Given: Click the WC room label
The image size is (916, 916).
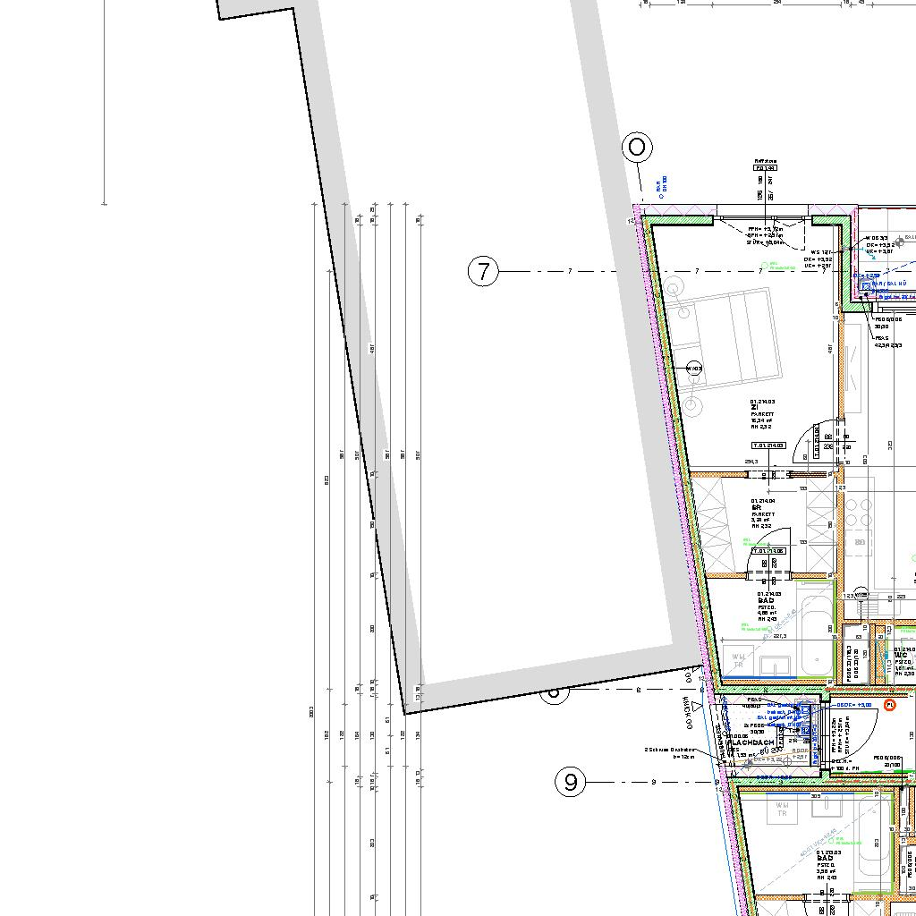Looking at the screenshot, I should tap(904, 661).
